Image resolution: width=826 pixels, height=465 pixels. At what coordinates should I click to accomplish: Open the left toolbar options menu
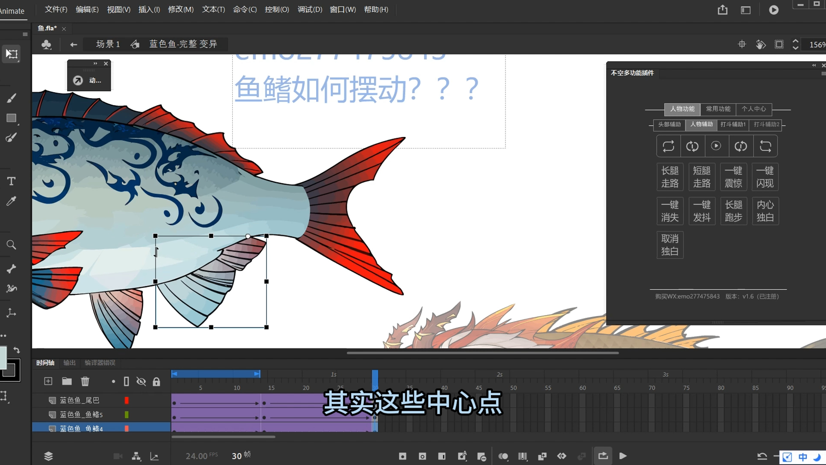point(25,34)
